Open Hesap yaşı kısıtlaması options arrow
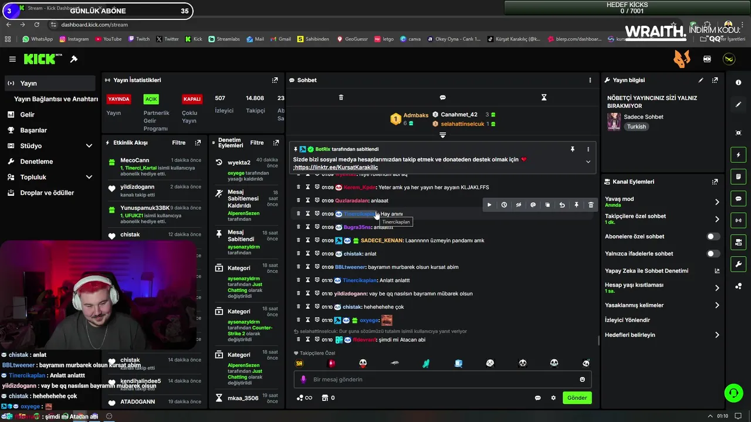Viewport: 751px width, 422px height. [717, 288]
